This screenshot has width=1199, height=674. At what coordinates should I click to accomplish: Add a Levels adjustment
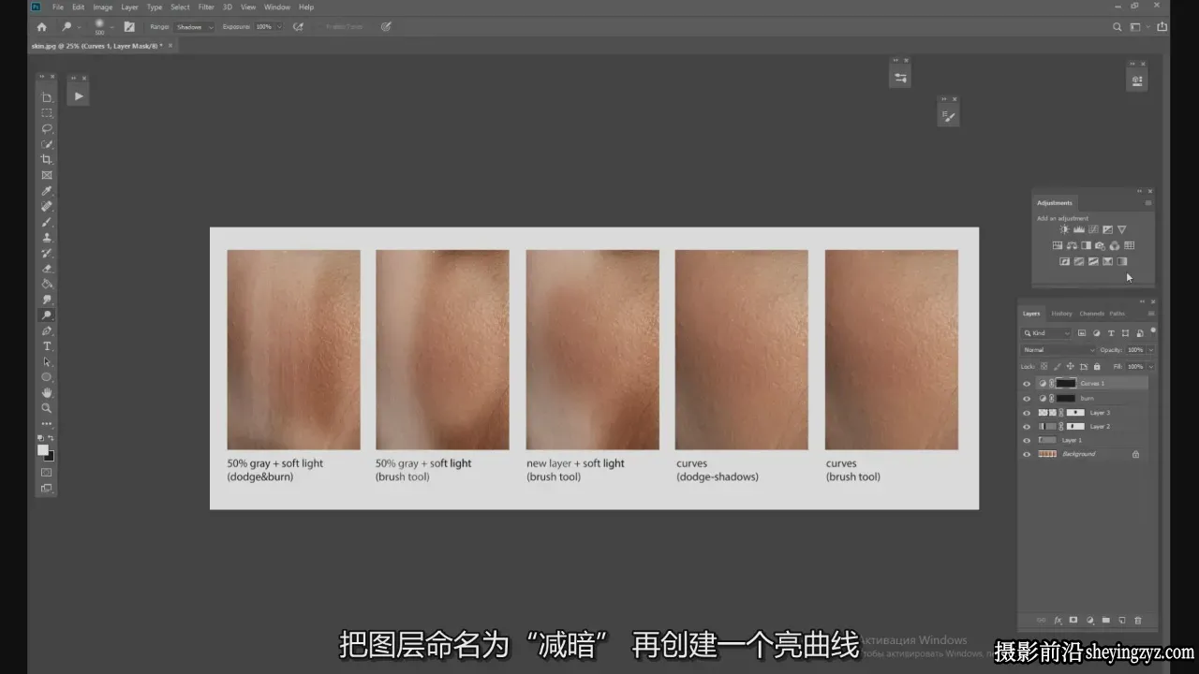point(1079,229)
